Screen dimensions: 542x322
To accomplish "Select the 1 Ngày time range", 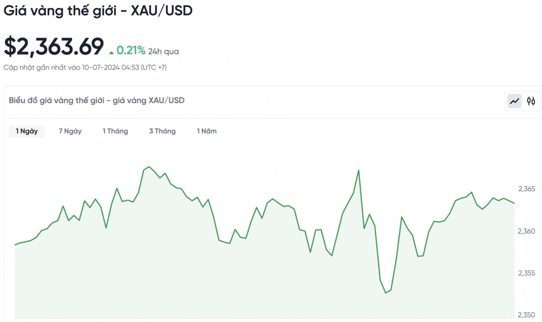I will point(27,131).
